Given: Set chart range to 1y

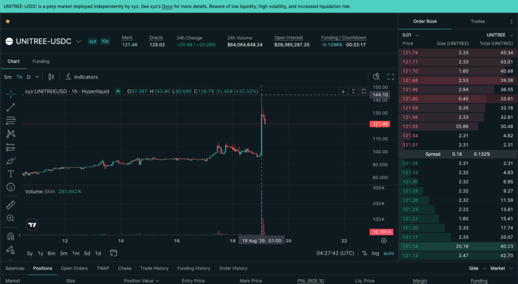Looking at the screenshot, I should coord(40,253).
